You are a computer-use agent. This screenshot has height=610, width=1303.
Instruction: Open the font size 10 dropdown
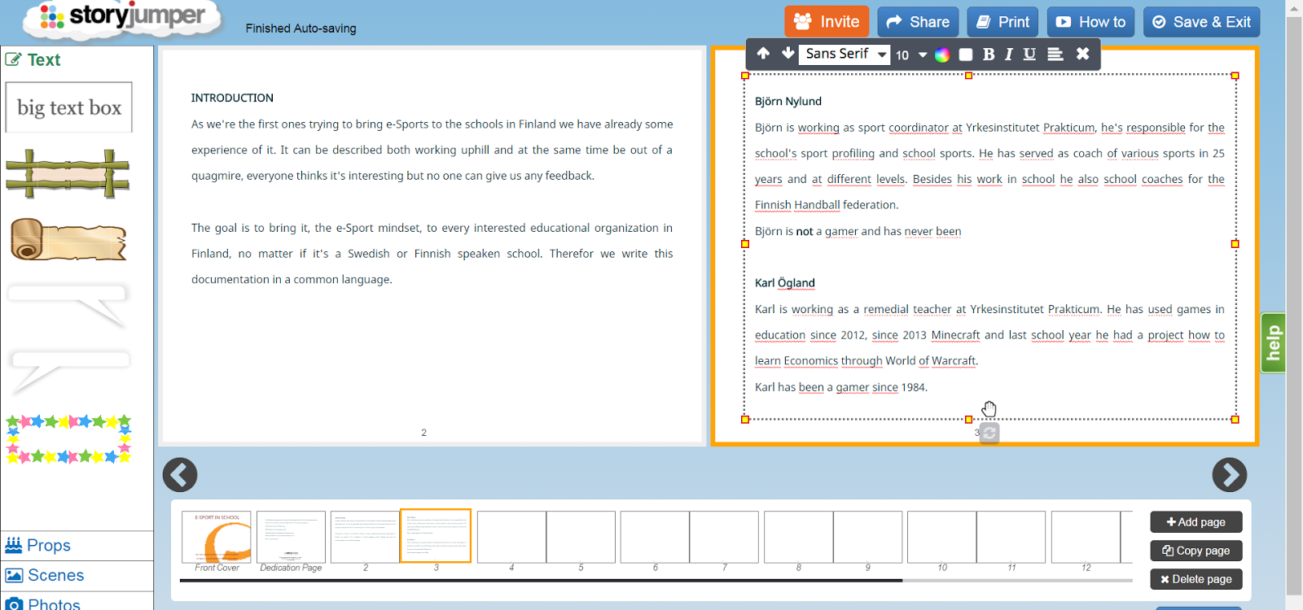[x=911, y=54]
